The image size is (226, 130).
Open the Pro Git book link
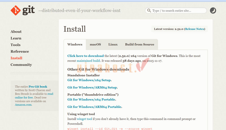[x=38, y=86]
